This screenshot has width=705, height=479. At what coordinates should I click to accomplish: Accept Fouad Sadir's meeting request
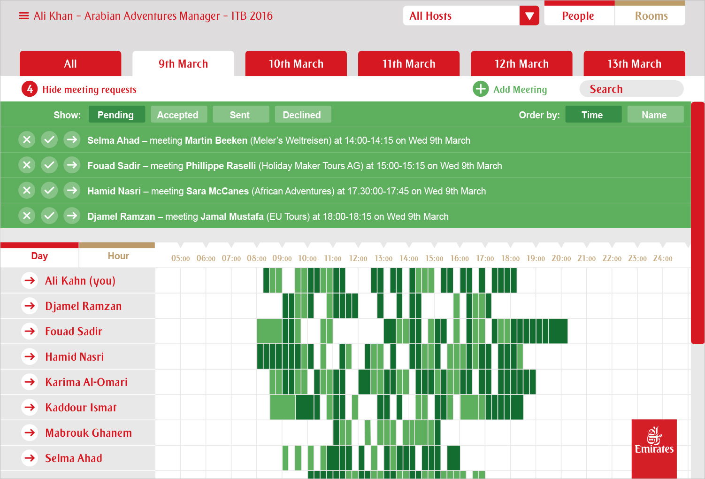coord(49,165)
